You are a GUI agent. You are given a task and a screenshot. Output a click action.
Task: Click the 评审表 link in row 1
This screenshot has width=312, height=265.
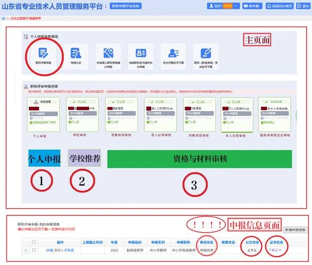69,250
